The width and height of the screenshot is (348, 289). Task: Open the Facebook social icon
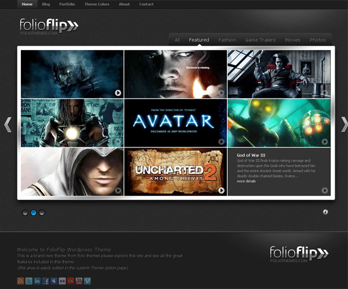(x=46, y=281)
